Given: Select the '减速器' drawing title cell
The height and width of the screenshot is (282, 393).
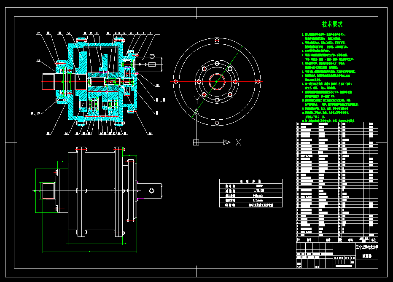Looking at the screenshot, I should [367, 256].
